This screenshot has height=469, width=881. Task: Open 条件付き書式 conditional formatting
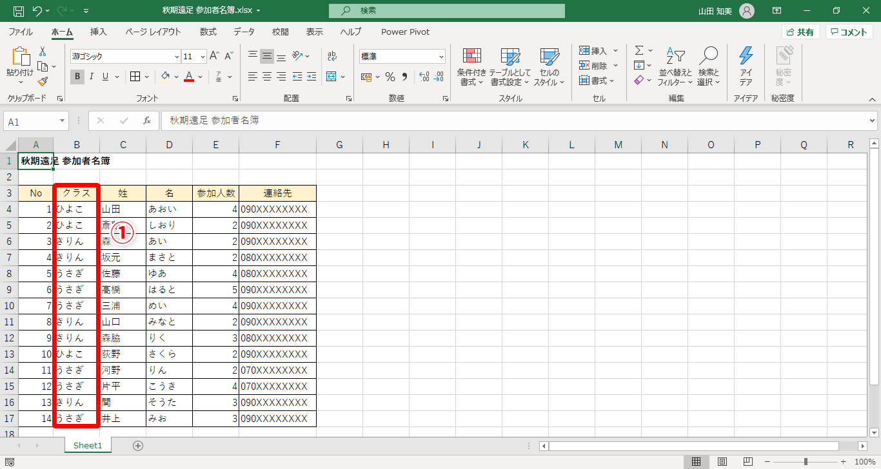click(x=471, y=66)
